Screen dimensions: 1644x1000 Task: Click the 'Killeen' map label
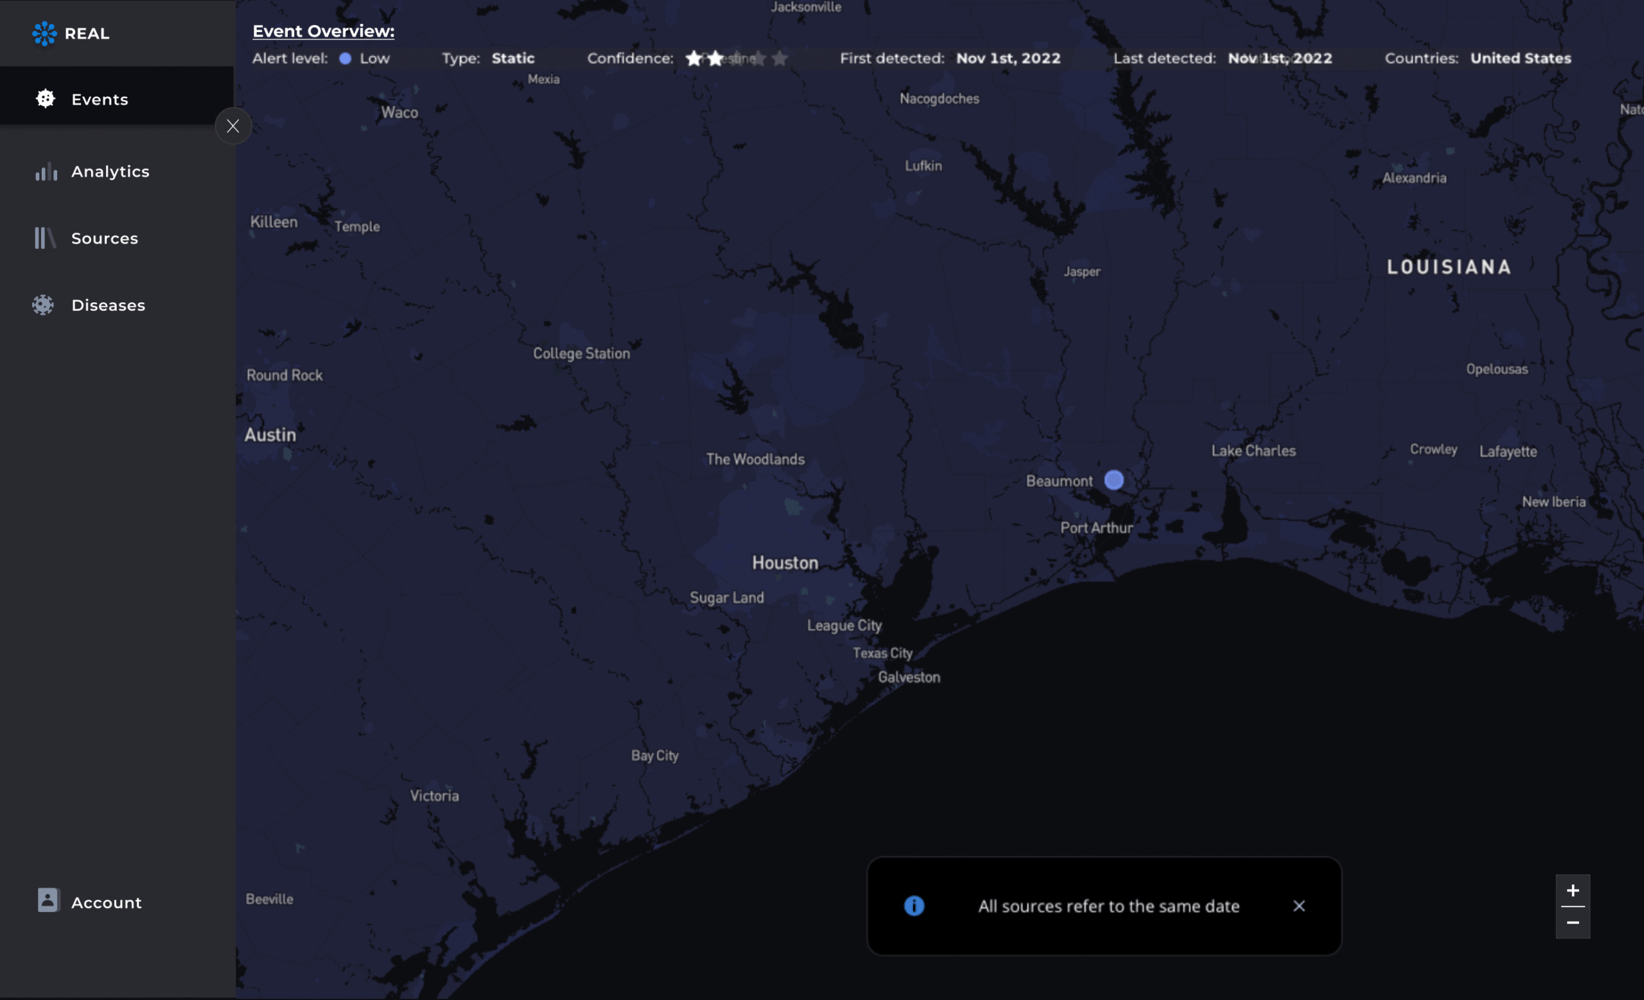tap(274, 222)
